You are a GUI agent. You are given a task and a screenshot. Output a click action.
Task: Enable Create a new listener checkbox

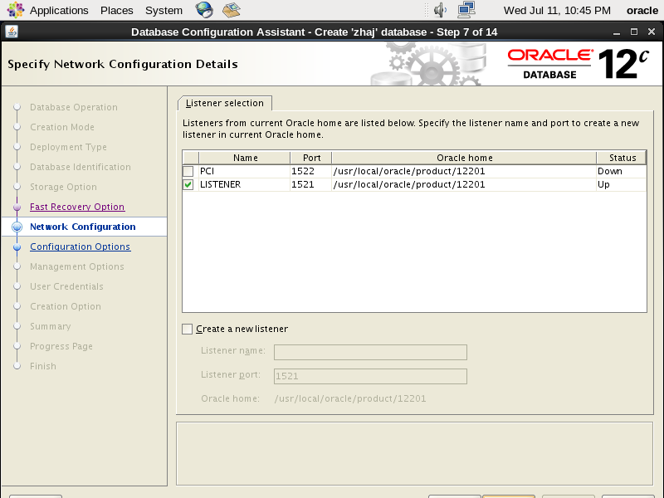[x=188, y=329]
